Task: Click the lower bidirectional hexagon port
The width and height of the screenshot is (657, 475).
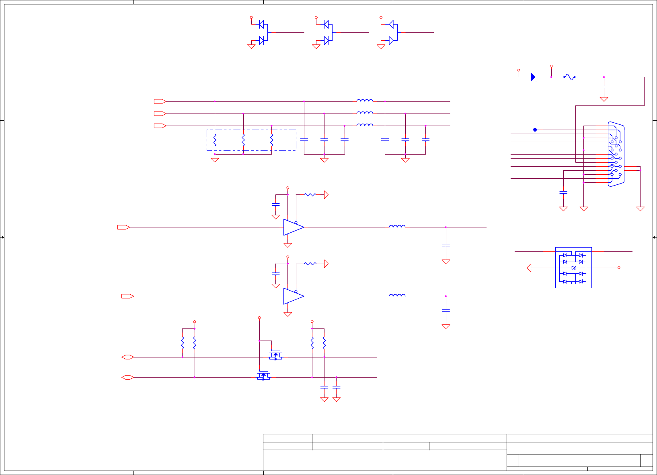Action: pyautogui.click(x=128, y=377)
